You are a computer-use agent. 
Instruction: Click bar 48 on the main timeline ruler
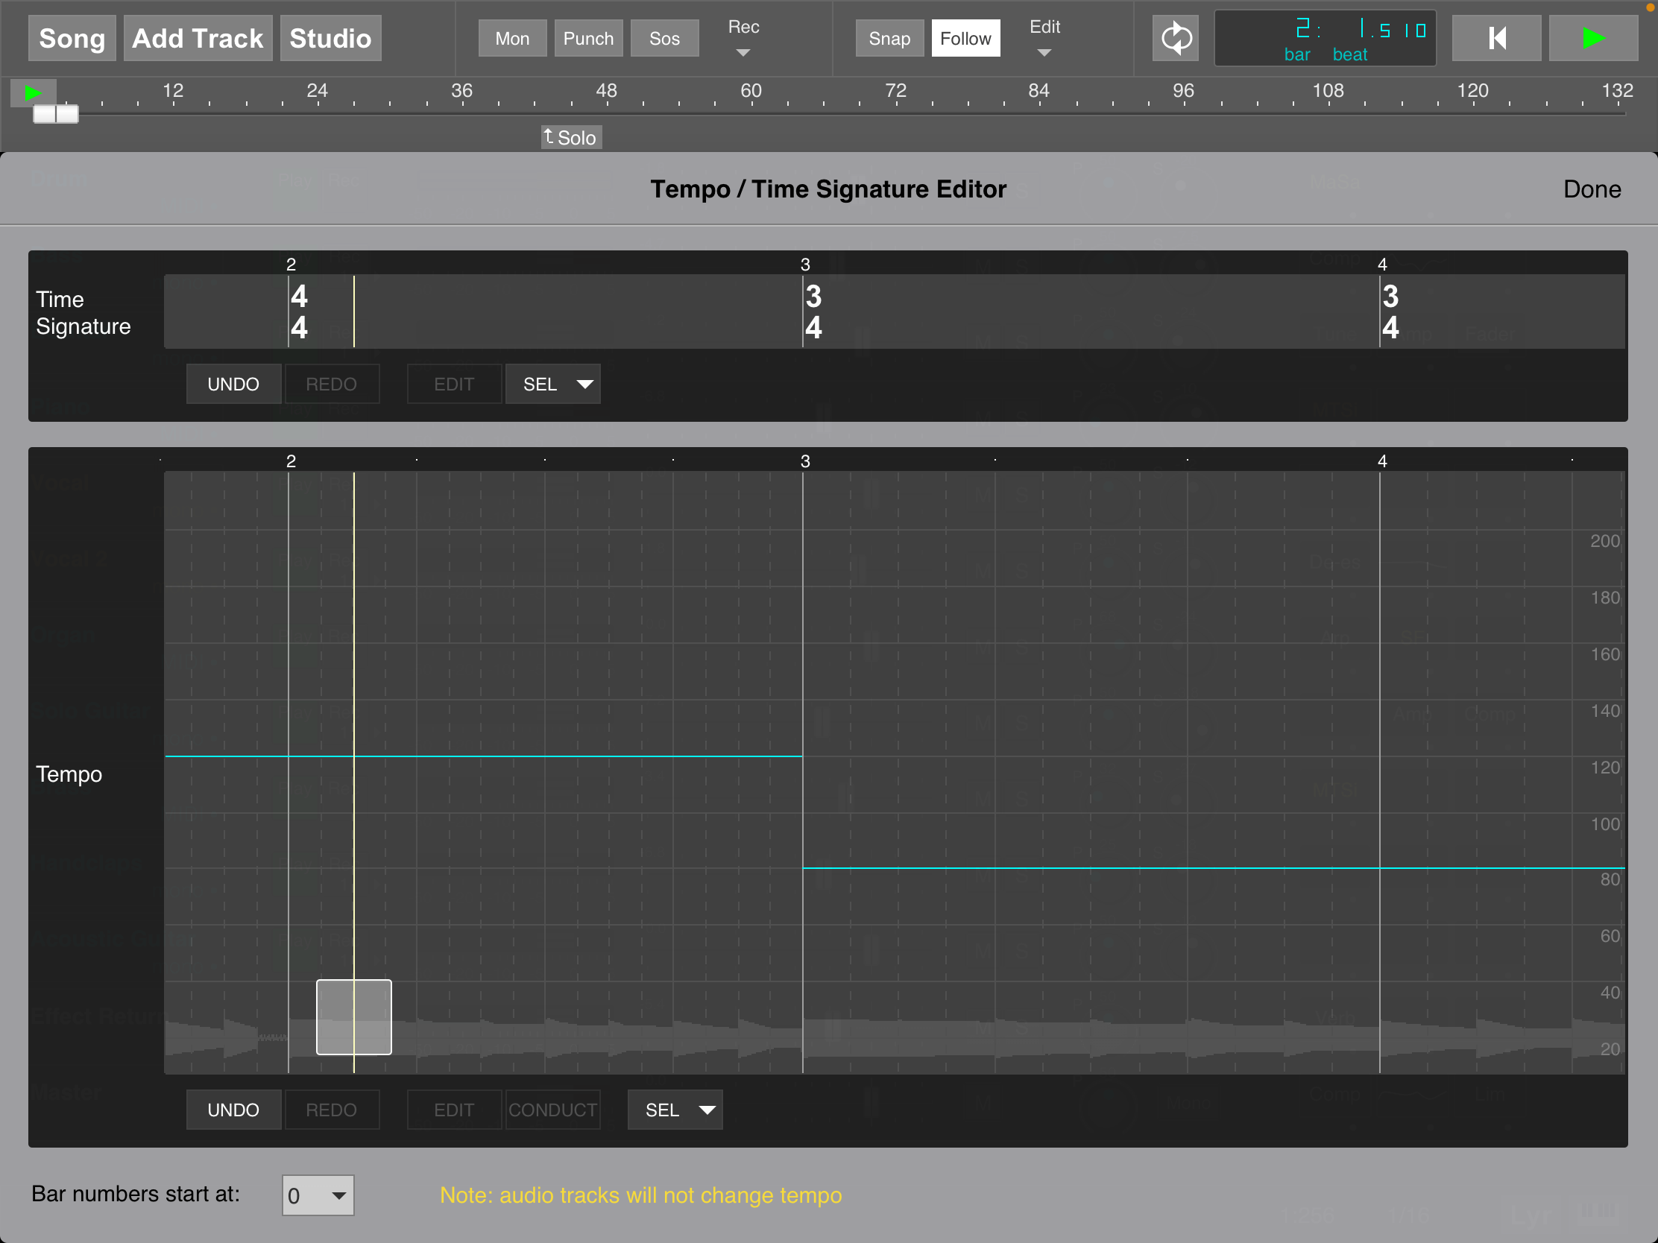coord(606,91)
